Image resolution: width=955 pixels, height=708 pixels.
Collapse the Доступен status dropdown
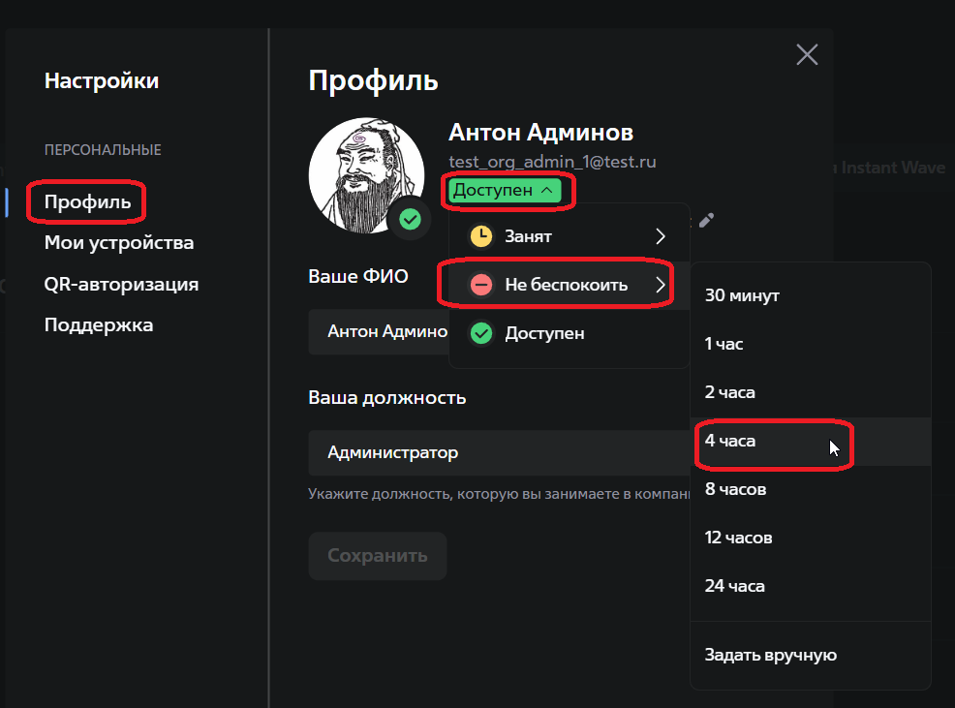tap(505, 191)
